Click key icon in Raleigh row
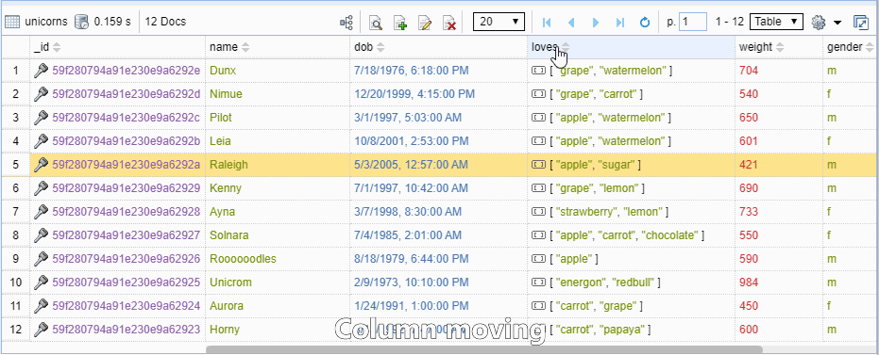The height and width of the screenshot is (355, 879). (41, 165)
